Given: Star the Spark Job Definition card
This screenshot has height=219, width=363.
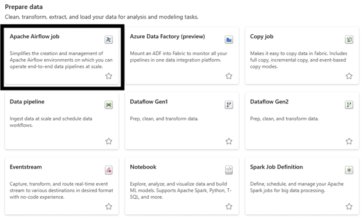Looking at the screenshot, I should pyautogui.click(x=349, y=206).
